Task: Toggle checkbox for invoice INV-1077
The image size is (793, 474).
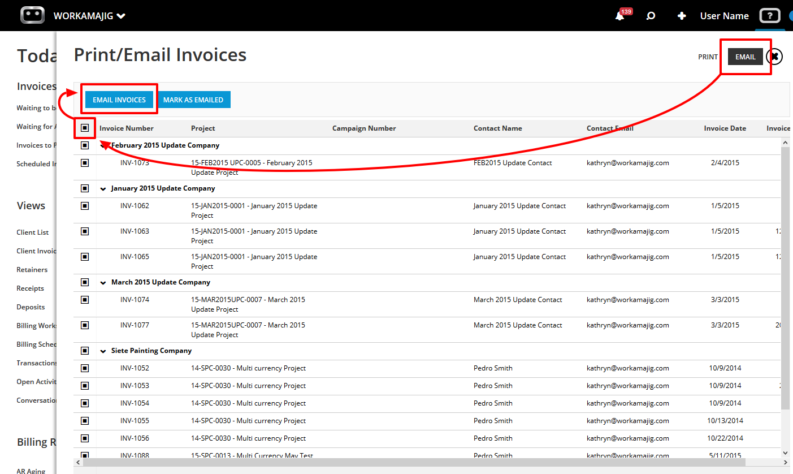Action: tap(85, 325)
